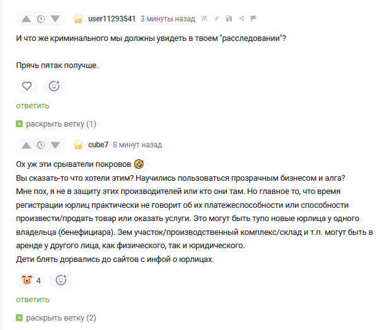Viewport: 392px width, 330px height.
Task: Open add-reaction picker under first comment
Action: (54, 86)
